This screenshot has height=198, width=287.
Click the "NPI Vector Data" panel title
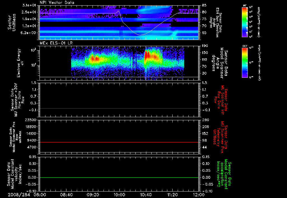[57, 3]
